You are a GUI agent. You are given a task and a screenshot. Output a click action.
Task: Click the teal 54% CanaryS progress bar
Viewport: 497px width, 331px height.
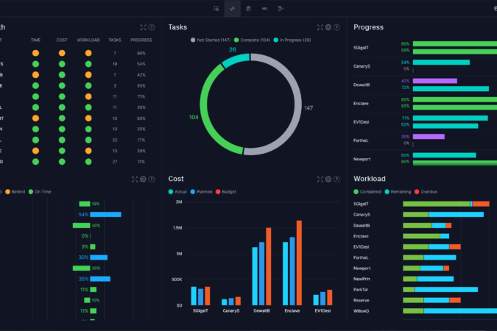point(441,63)
